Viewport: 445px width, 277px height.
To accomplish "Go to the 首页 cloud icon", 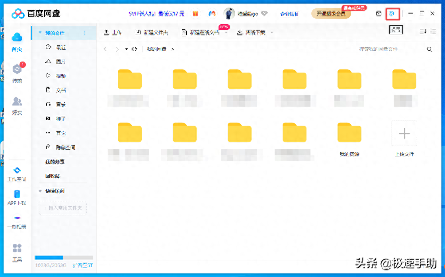I will point(17,37).
